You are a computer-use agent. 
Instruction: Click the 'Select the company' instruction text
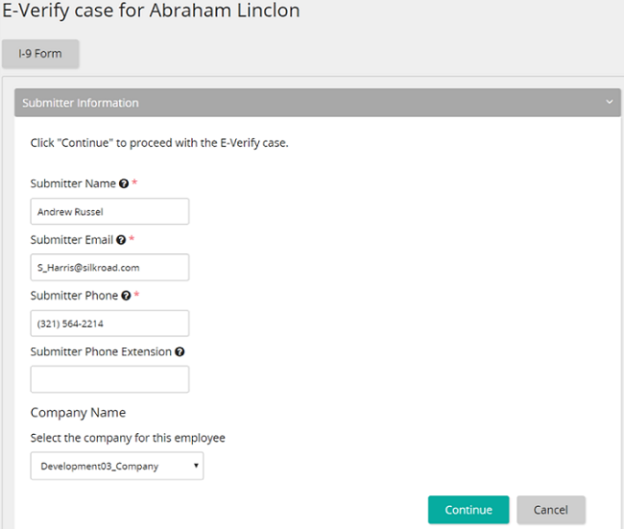tap(128, 438)
